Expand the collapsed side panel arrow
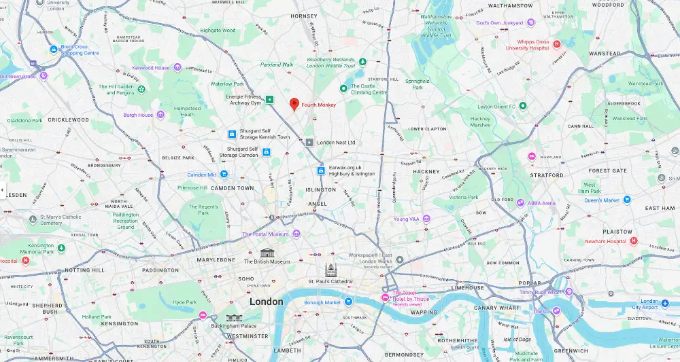This screenshot has height=362, width=680. coord(3,190)
